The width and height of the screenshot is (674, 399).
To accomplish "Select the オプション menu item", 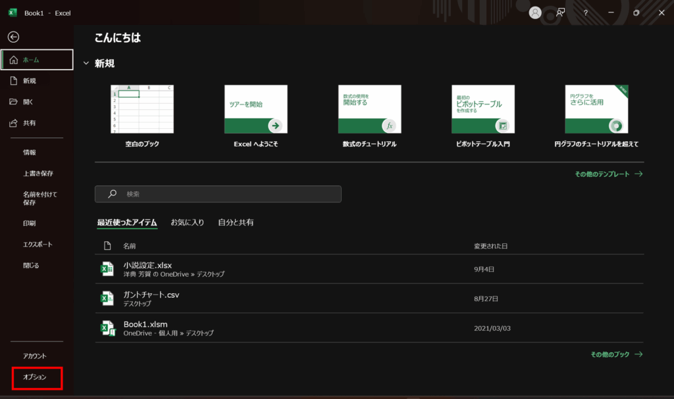I will tap(36, 377).
